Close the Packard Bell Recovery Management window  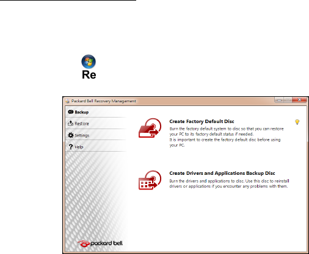click(299, 100)
